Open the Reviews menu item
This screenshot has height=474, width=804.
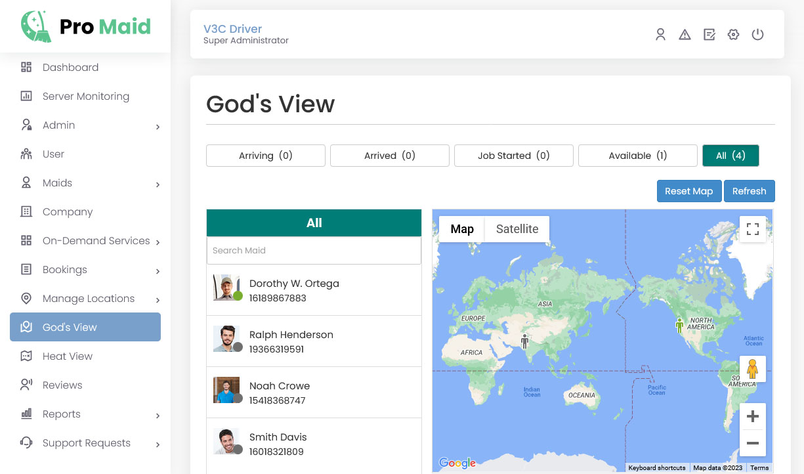[85, 385]
